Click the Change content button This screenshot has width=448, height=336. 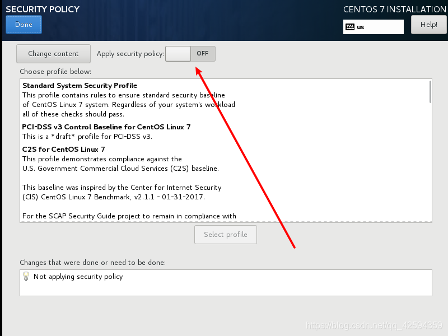pos(53,54)
